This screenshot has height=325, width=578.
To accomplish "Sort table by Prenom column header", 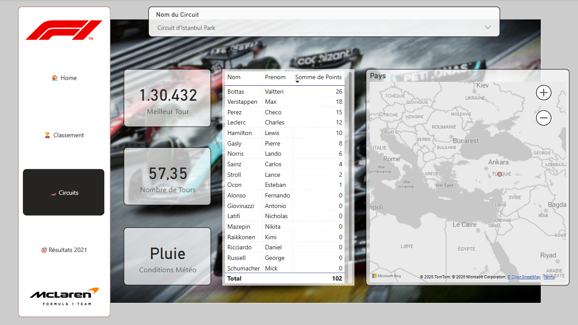I will point(275,77).
